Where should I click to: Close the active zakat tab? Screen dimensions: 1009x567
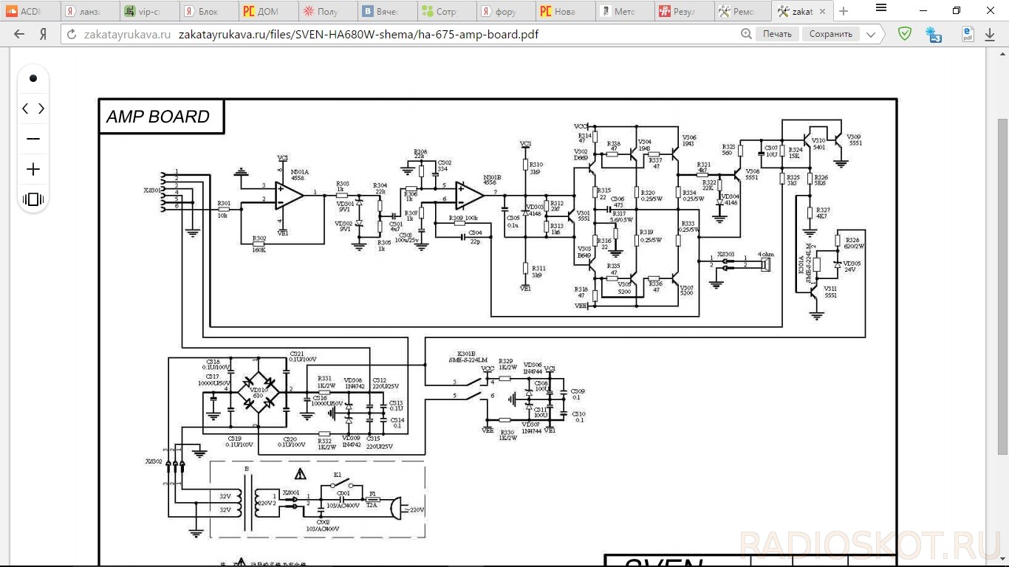pos(824,12)
